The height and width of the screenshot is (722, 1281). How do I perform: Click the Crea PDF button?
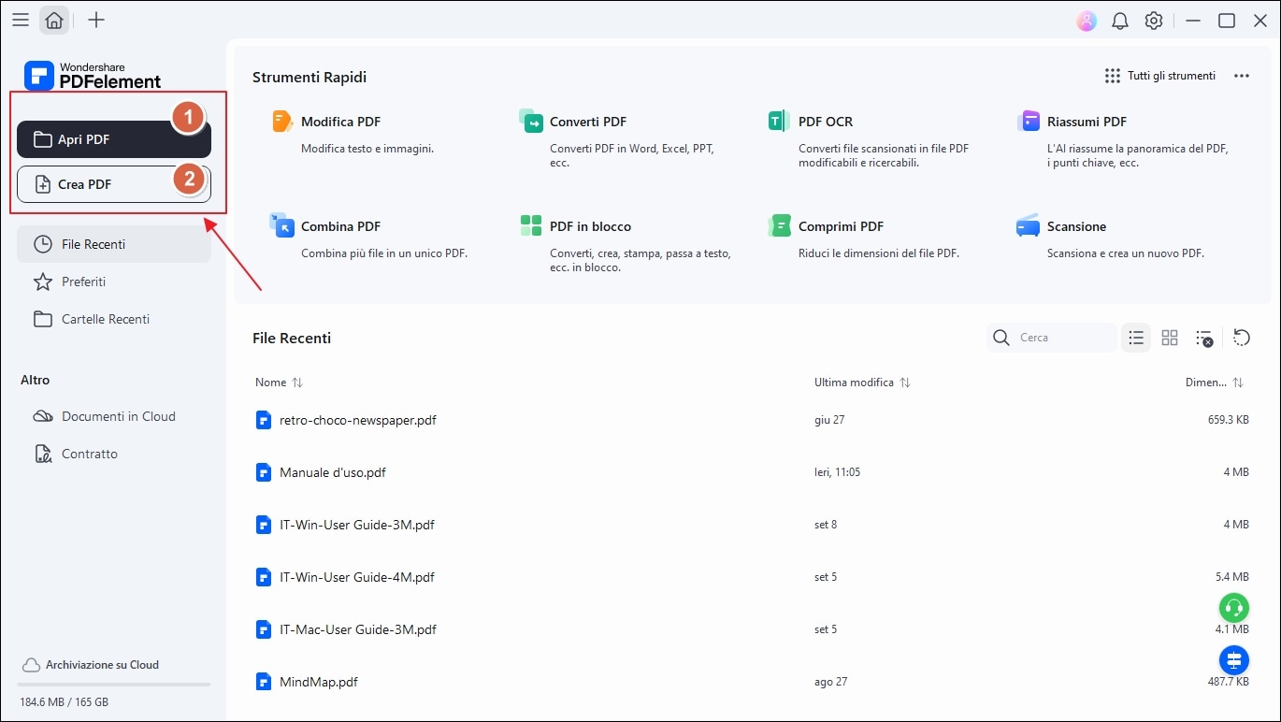pos(114,184)
